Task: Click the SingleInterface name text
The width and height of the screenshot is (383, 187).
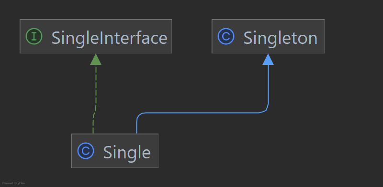Action: 110,38
